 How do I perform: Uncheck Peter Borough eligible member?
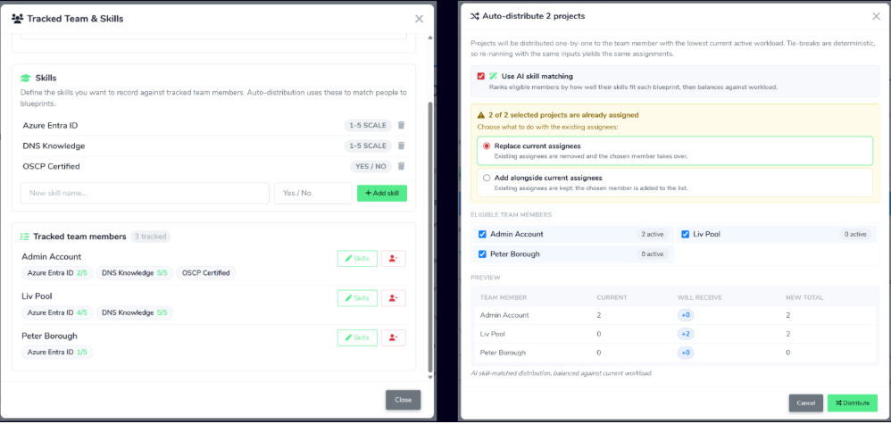click(482, 254)
